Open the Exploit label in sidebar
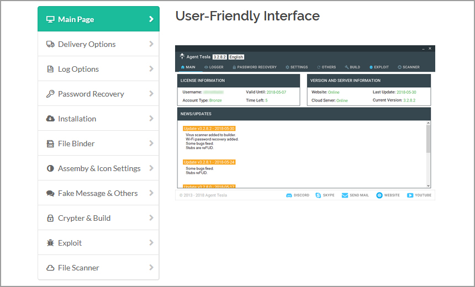This screenshot has height=287, width=475. (70, 243)
